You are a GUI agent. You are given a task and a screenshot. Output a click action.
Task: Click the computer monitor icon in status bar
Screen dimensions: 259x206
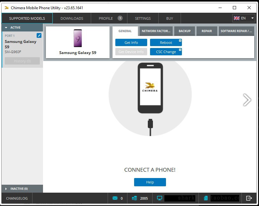160,198
